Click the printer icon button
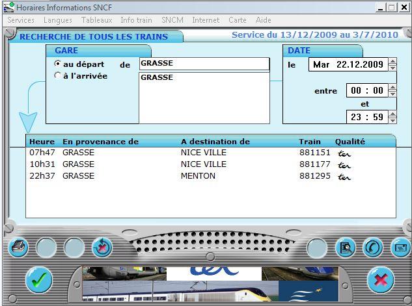412x306 pixels. pos(18,247)
